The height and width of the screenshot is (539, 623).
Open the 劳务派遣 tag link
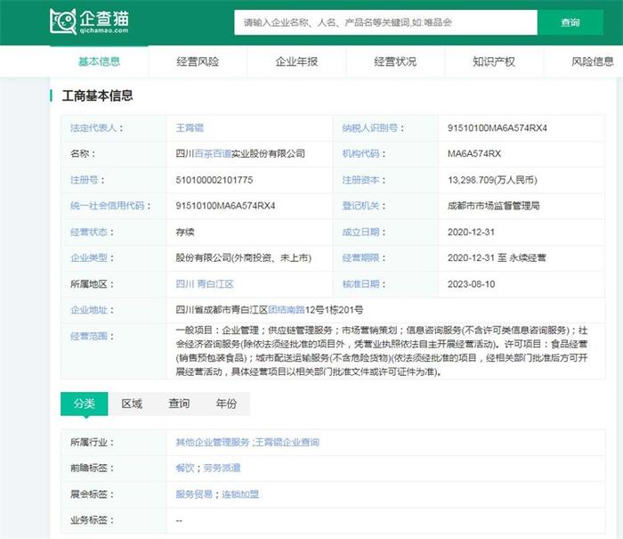coord(222,469)
